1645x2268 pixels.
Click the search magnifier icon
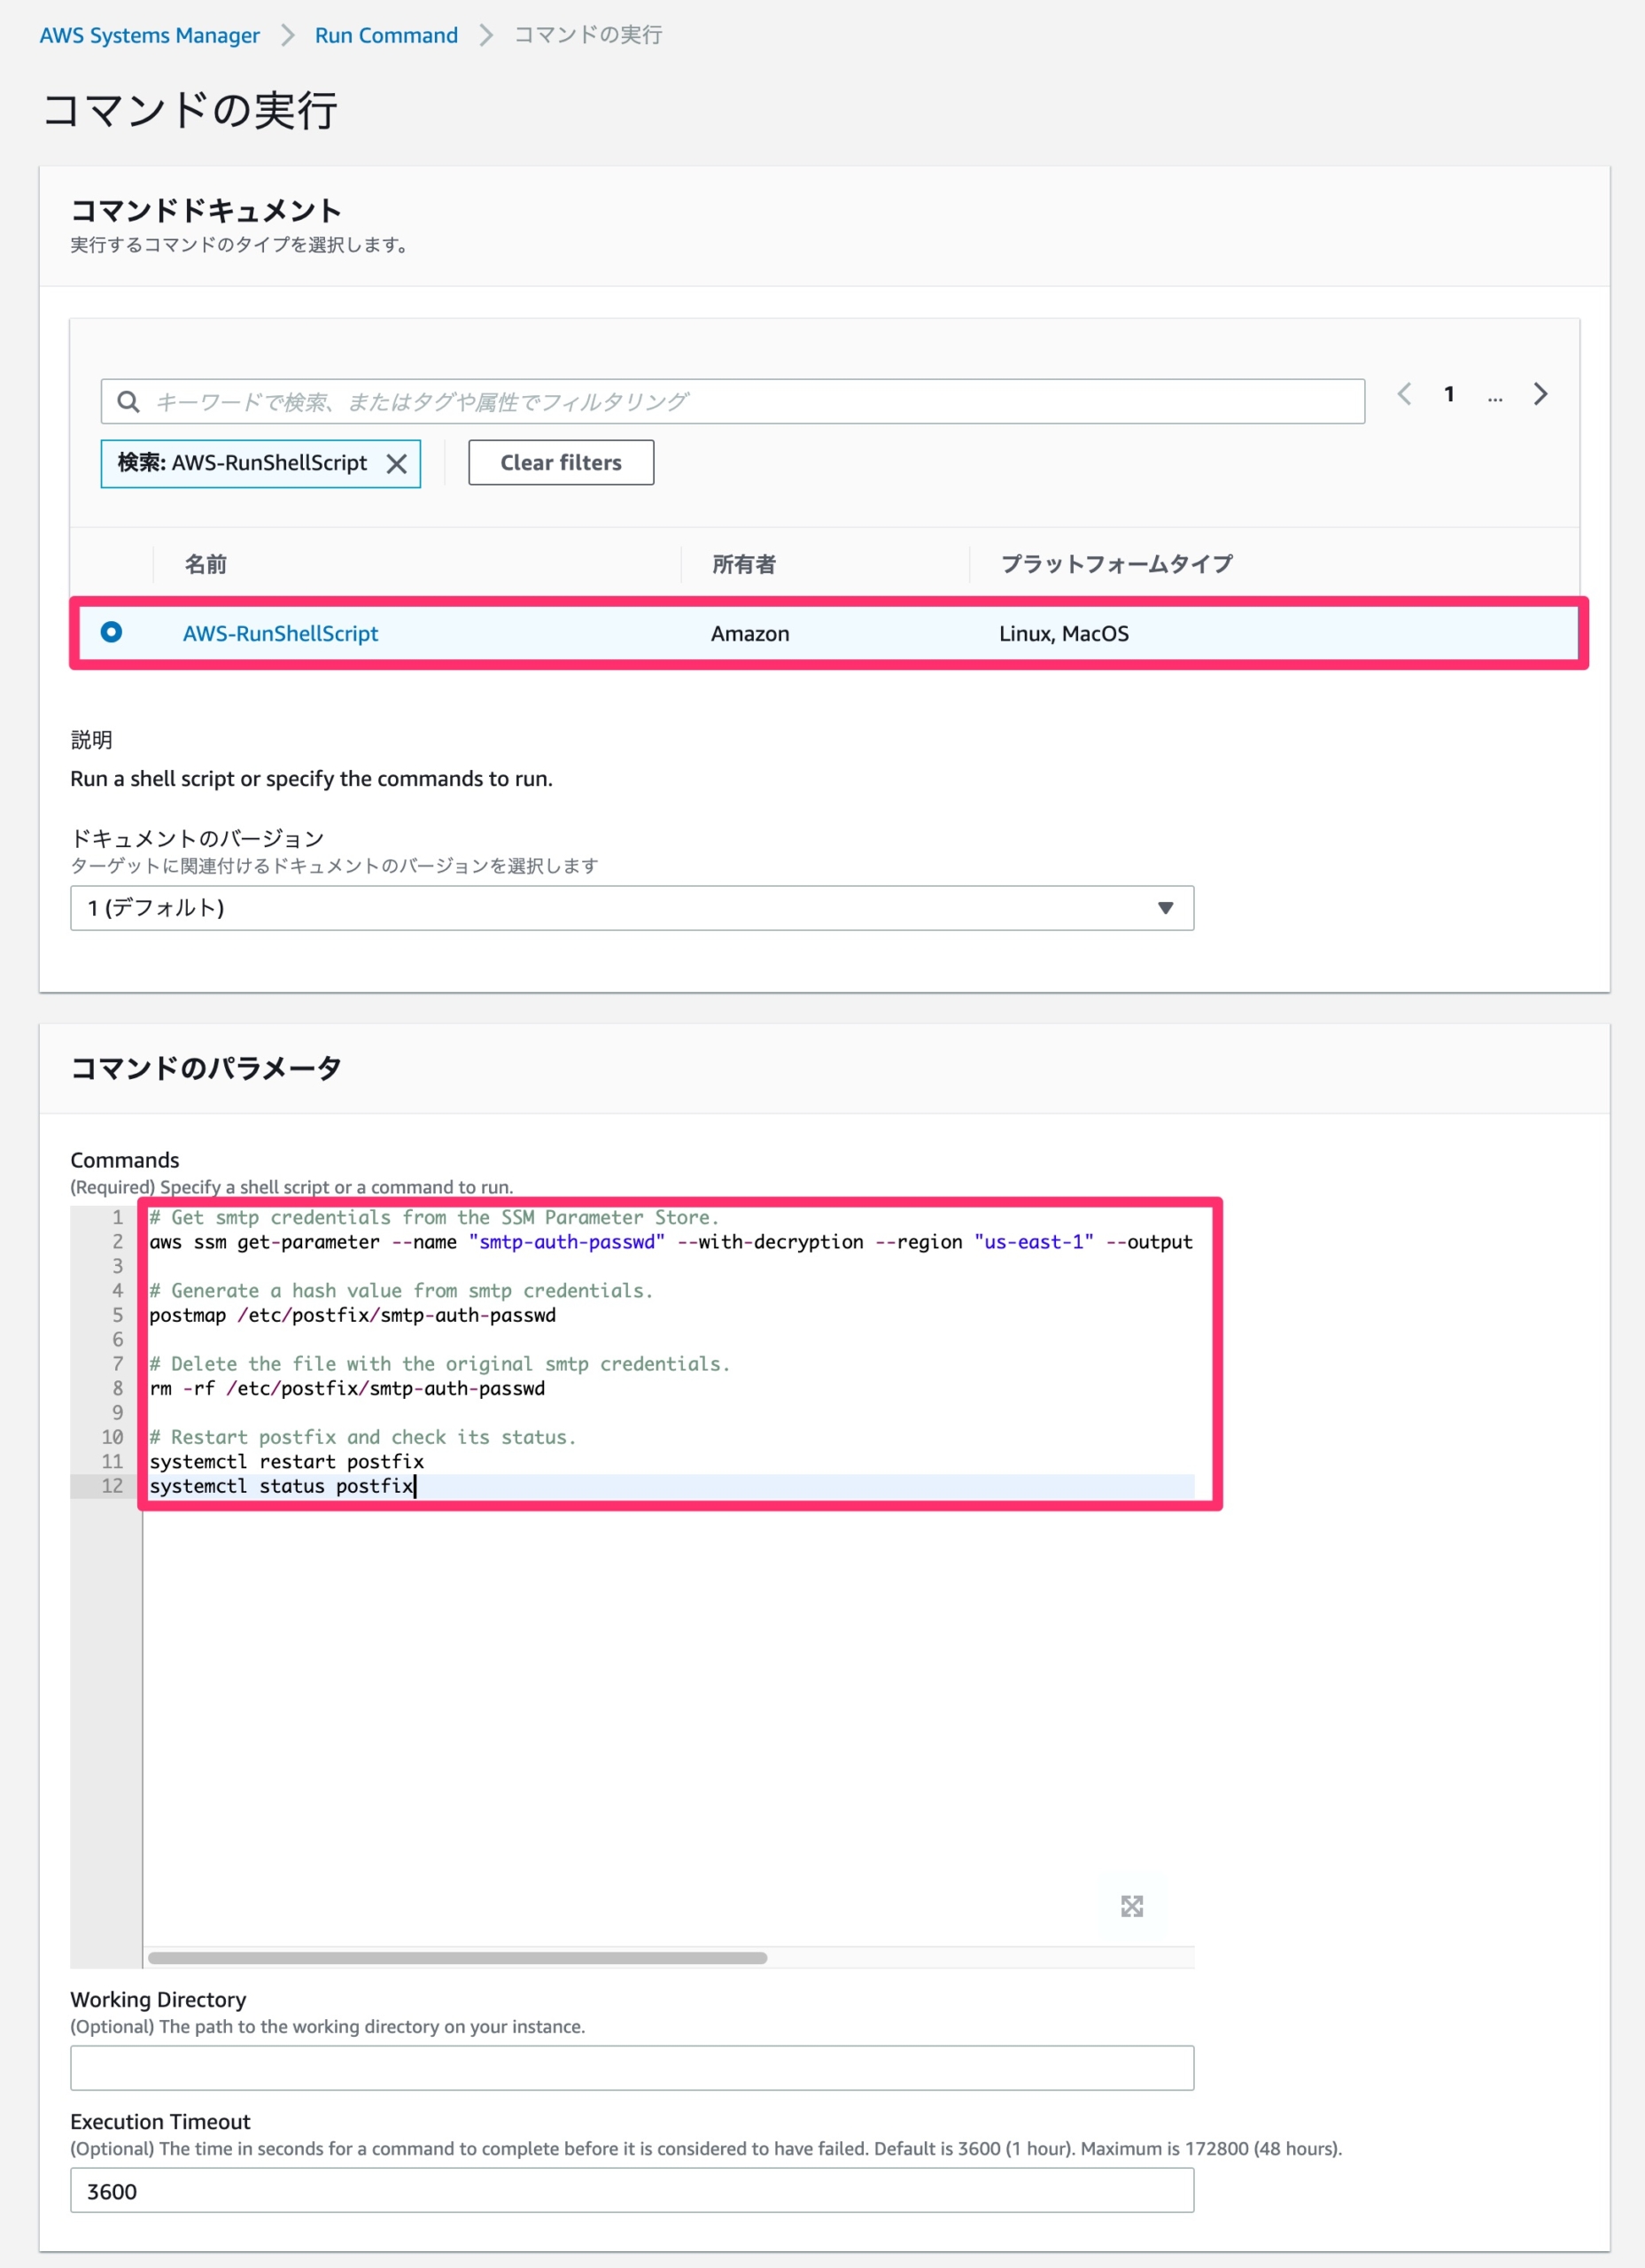coord(129,402)
